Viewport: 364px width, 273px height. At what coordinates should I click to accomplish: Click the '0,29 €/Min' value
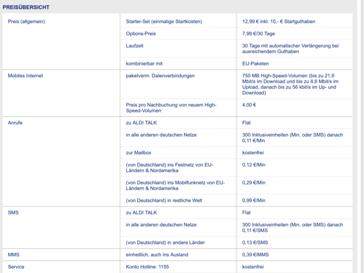pos(254,183)
